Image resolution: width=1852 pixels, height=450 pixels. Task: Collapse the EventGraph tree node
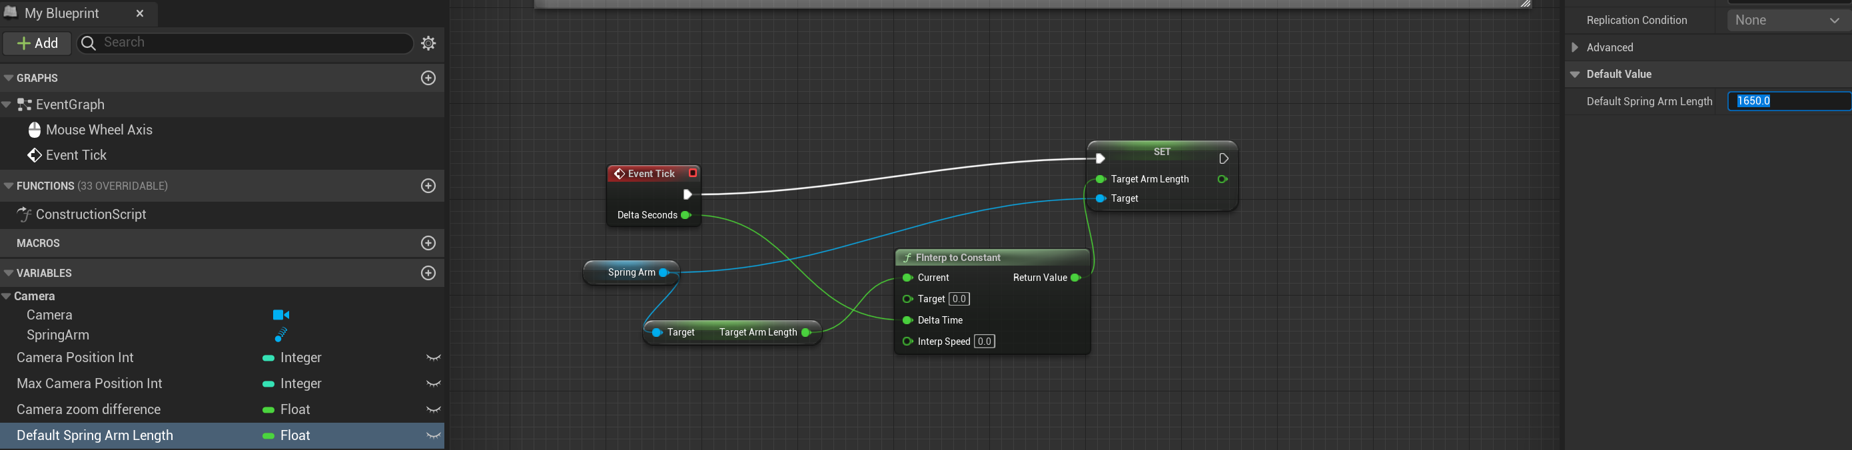[7, 105]
